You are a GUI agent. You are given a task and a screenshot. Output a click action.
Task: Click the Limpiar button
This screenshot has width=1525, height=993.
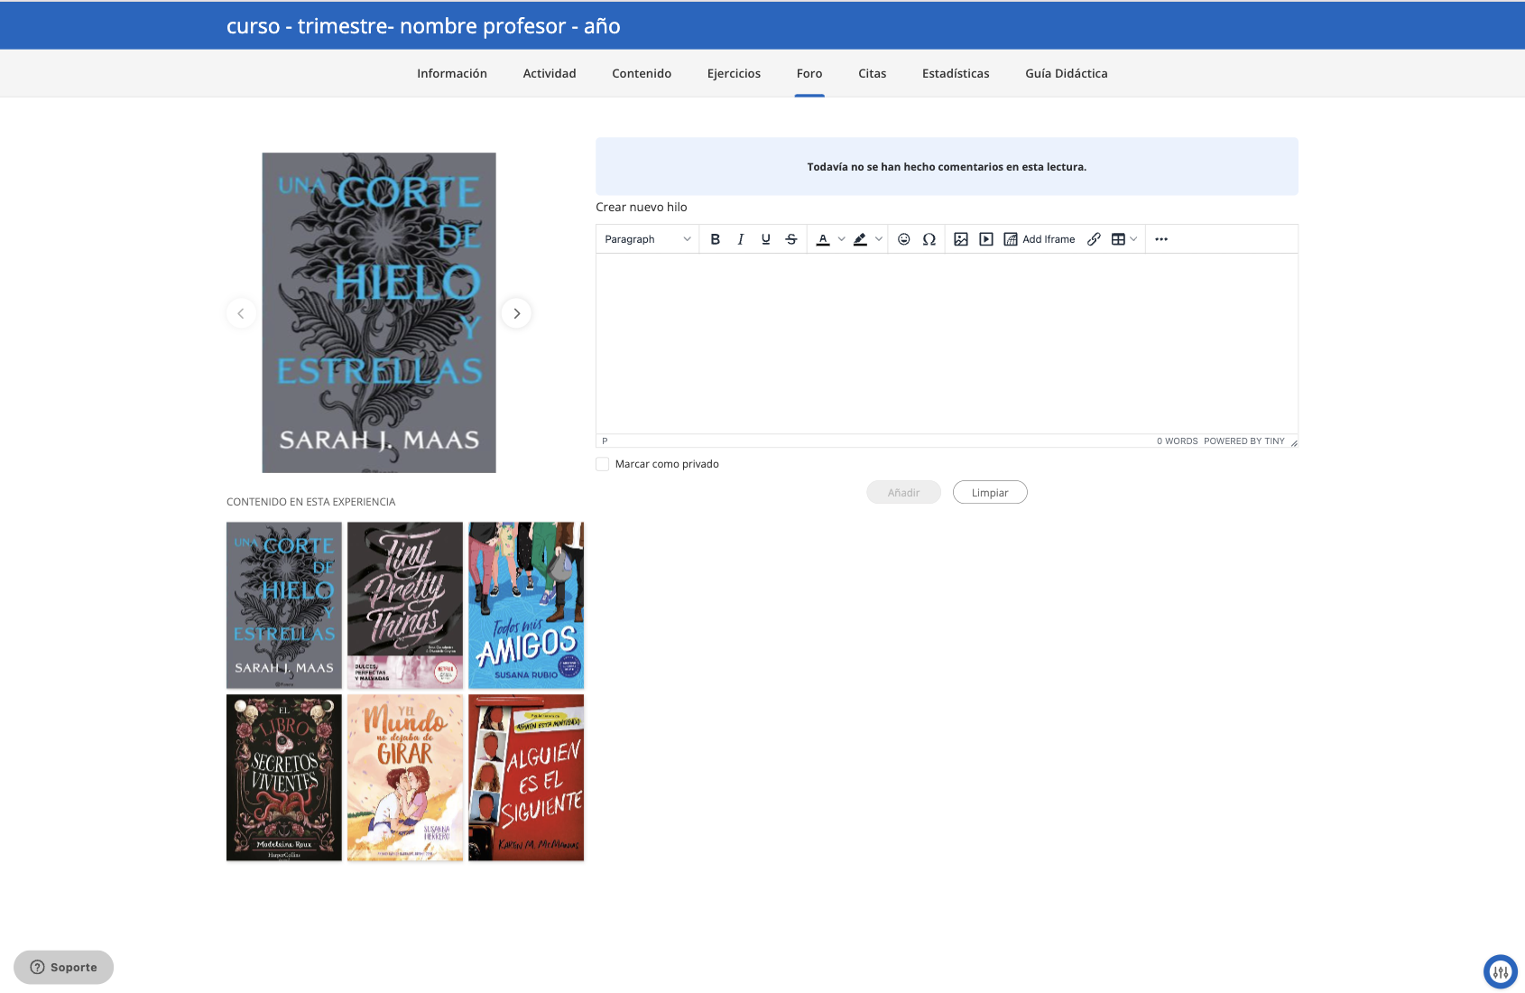click(990, 493)
